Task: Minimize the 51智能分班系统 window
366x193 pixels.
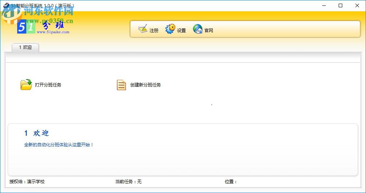Action: 324,5
